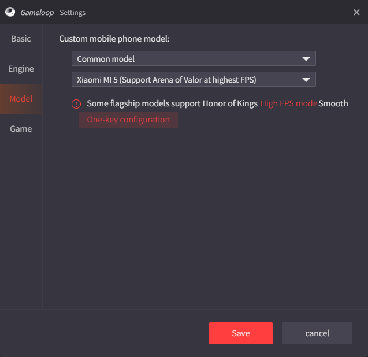Screen dimensions: 368x357
Task: Click the cancel button
Action: click(x=317, y=333)
